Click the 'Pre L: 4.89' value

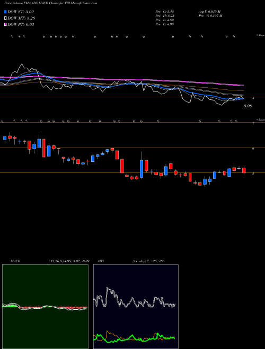(165, 20)
